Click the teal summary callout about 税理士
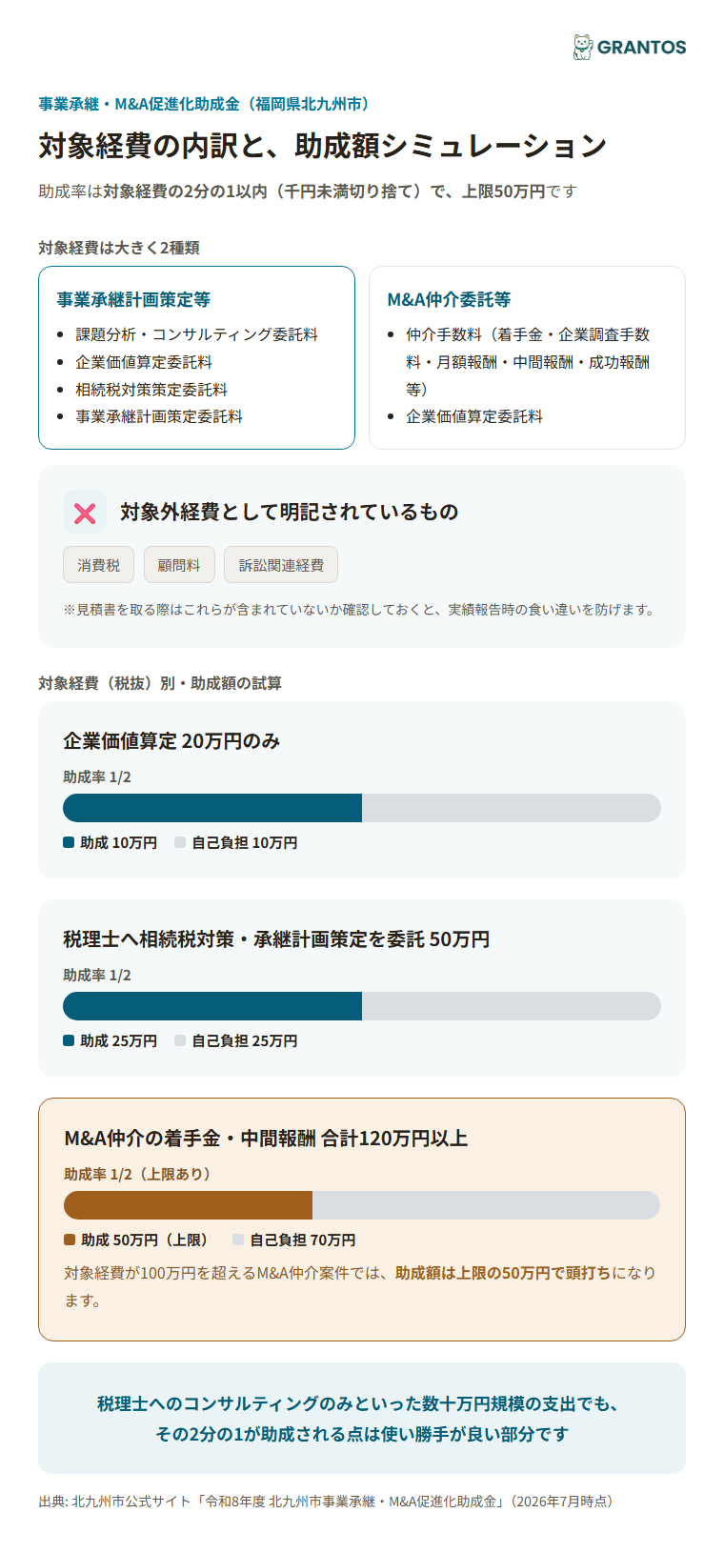 coord(362,1419)
